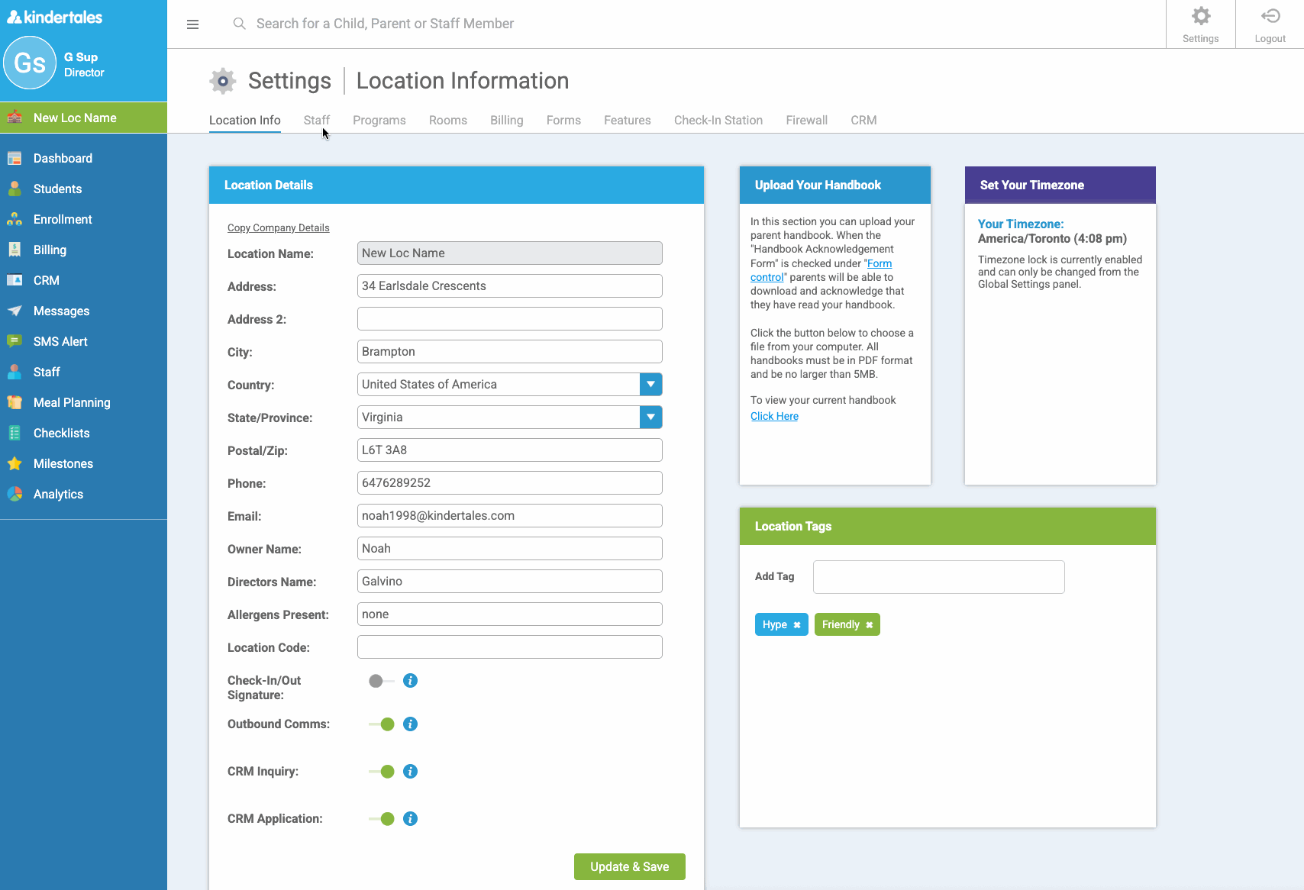This screenshot has height=890, width=1304.
Task: Click the City field with Brampton
Action: pyautogui.click(x=509, y=351)
